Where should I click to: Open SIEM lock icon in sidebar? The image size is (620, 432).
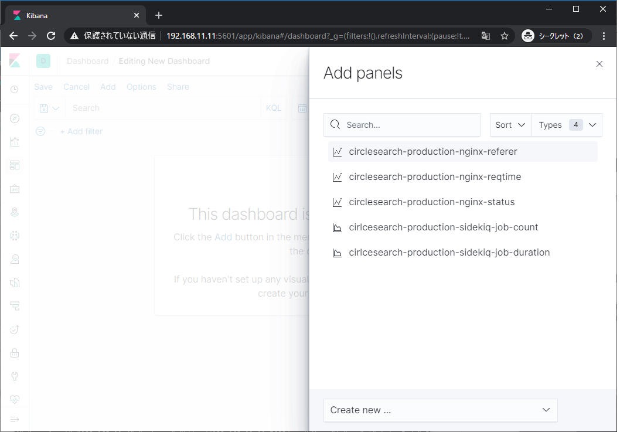click(x=15, y=353)
